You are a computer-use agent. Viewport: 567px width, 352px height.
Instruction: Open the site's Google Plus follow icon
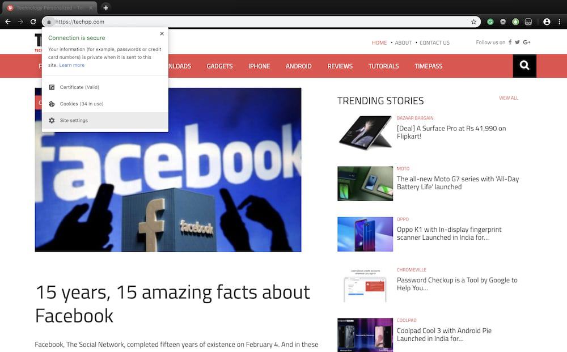pos(527,43)
